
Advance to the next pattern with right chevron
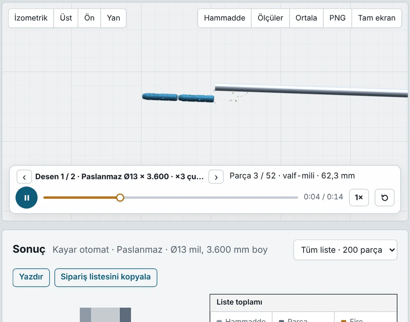pos(216,177)
